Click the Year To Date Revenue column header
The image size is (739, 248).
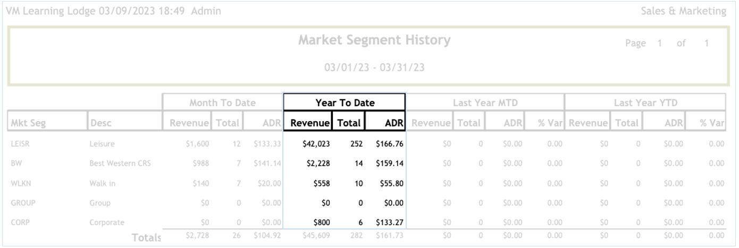(x=308, y=124)
